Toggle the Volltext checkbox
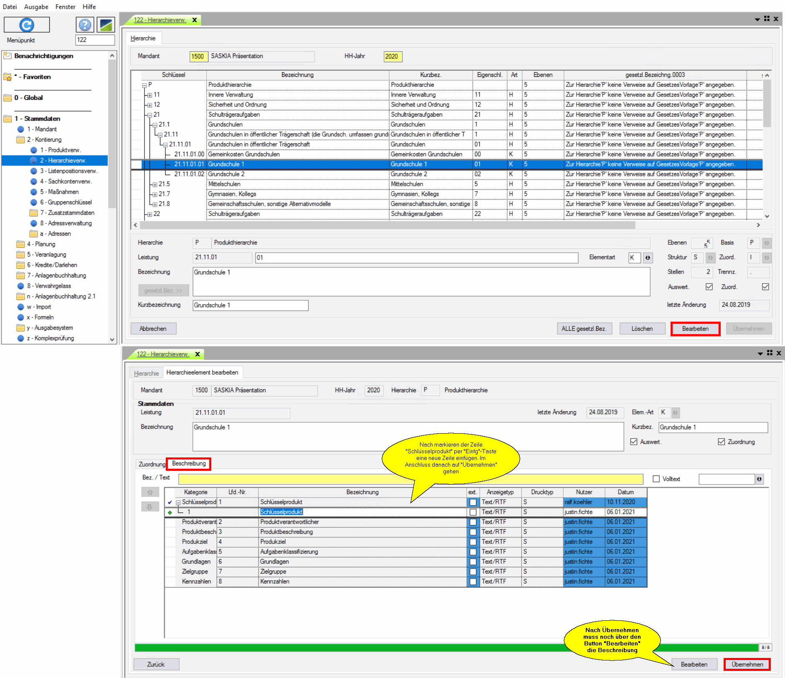 coord(656,479)
